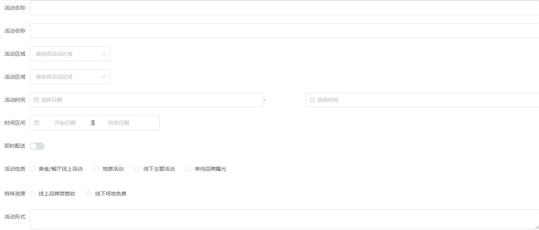The width and height of the screenshot is (539, 230).
Task: Check the 地推活动 checkbox
Action: (x=96, y=169)
